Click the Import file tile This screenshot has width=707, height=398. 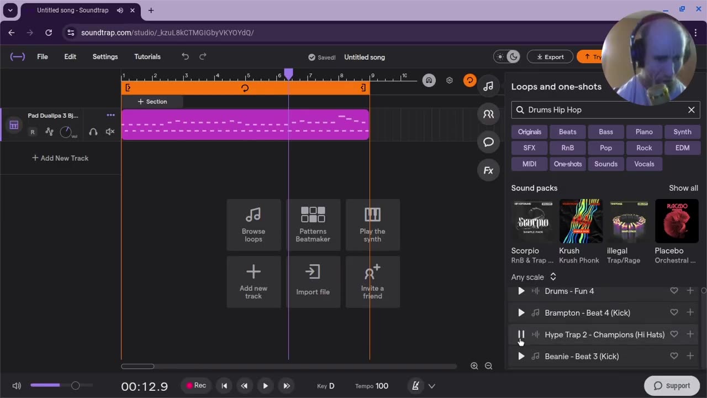[x=313, y=282]
